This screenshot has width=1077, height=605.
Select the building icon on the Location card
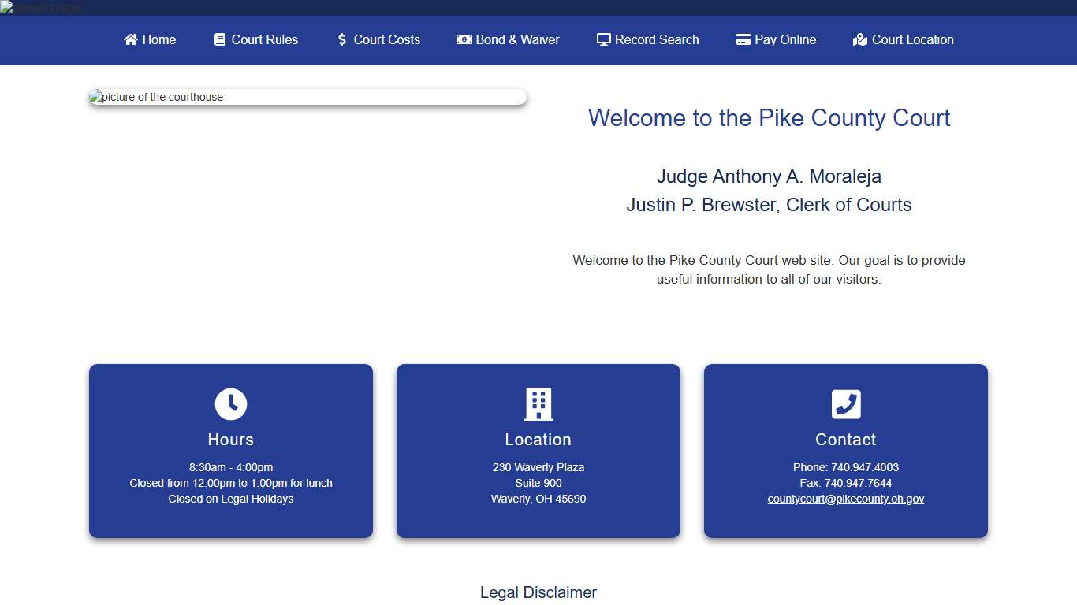click(x=538, y=404)
